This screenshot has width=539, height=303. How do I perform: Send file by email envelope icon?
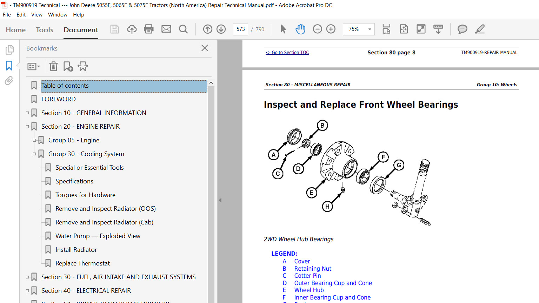pos(166,29)
